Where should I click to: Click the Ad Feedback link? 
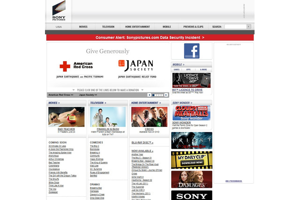[233, 181]
